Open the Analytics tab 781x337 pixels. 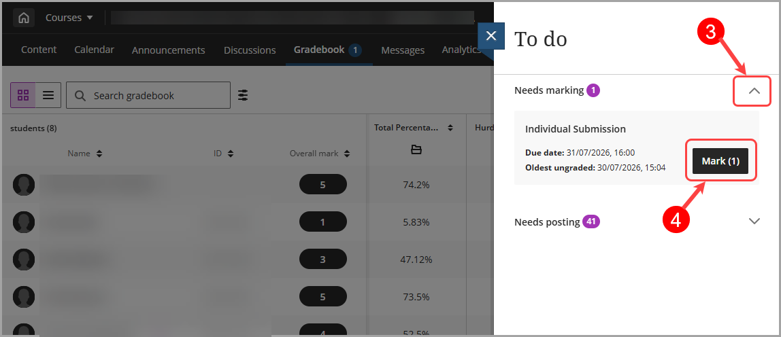coord(461,50)
